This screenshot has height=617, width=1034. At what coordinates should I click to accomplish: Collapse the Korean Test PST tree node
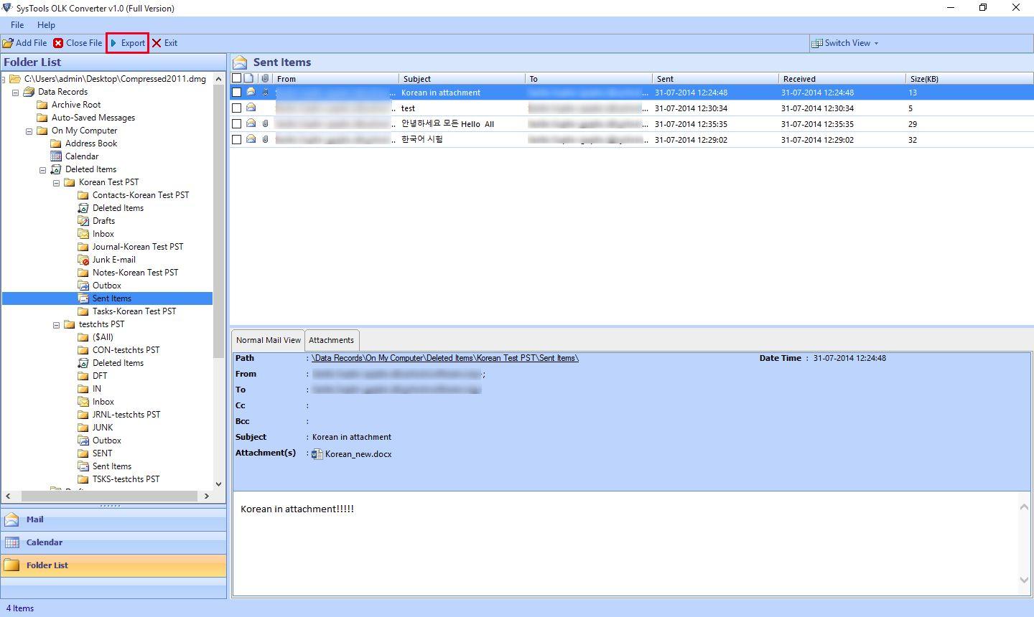pyautogui.click(x=57, y=183)
